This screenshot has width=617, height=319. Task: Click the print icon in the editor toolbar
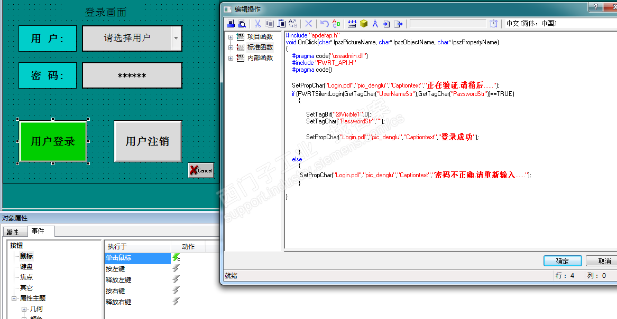point(231,24)
